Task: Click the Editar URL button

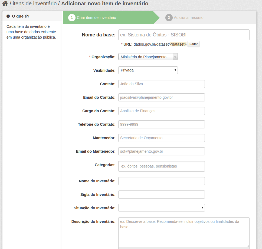Action: 193,44
